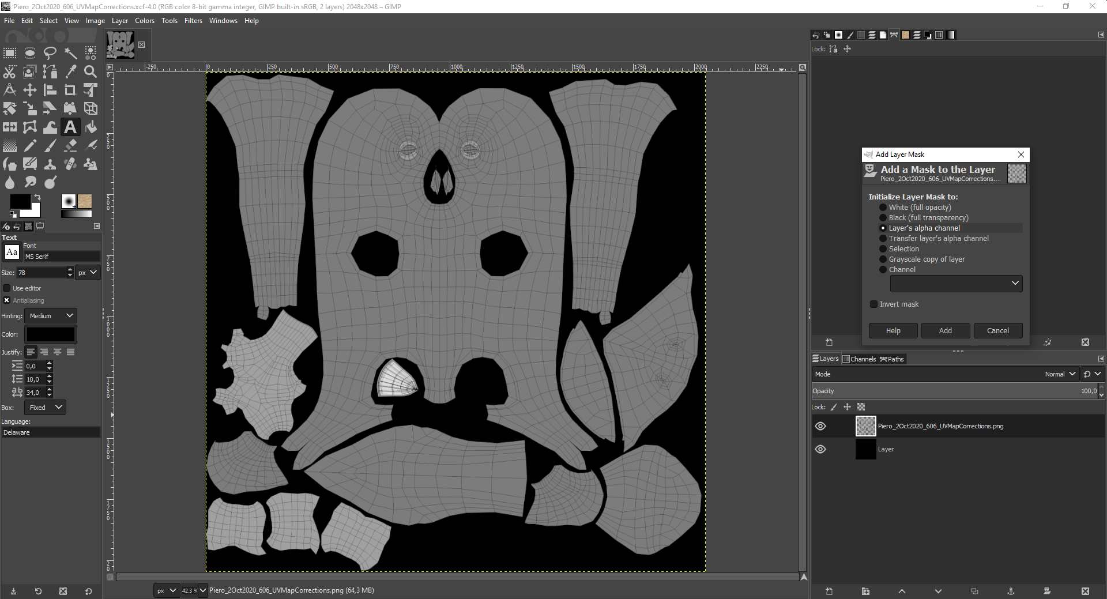Hide the Piero_2Oct2020_606_UVMapCorrections.png layer
Viewport: 1107px width, 599px height.
coord(820,426)
